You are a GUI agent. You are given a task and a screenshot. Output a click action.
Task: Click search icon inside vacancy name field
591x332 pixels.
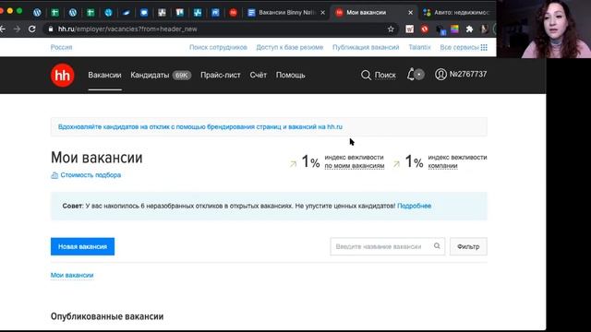point(437,246)
